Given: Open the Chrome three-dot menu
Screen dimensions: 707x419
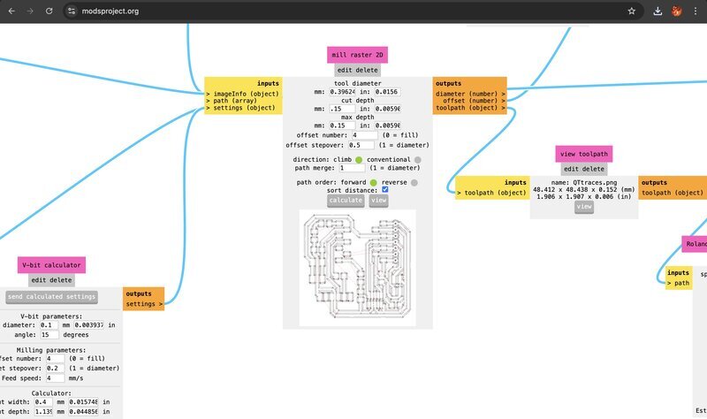Looking at the screenshot, I should (696, 11).
